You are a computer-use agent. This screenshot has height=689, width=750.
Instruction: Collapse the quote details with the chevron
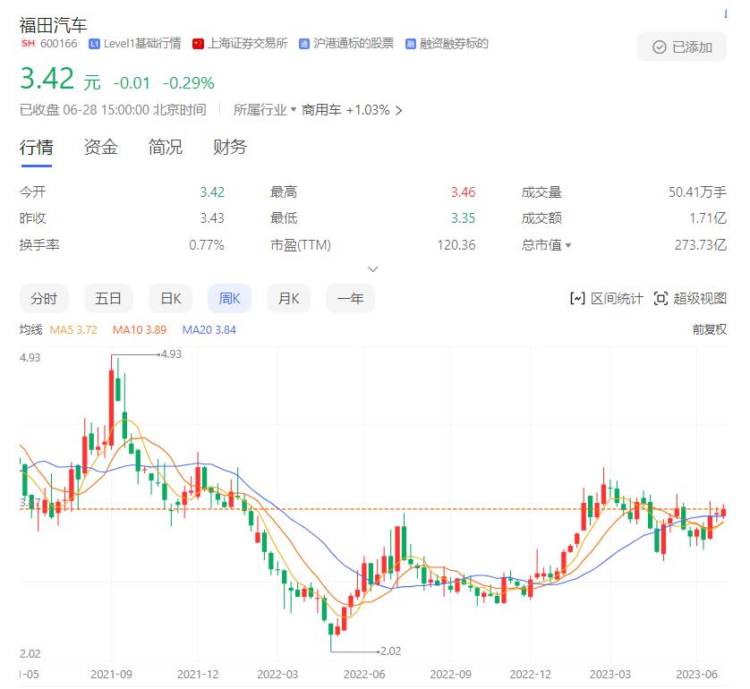click(x=373, y=268)
